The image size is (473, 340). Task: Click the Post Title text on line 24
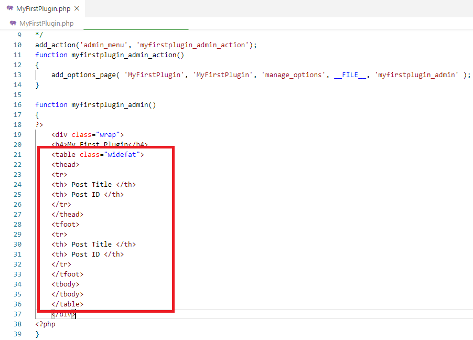[91, 185]
